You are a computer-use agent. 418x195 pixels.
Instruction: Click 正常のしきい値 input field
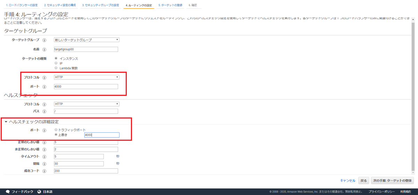coord(86,142)
